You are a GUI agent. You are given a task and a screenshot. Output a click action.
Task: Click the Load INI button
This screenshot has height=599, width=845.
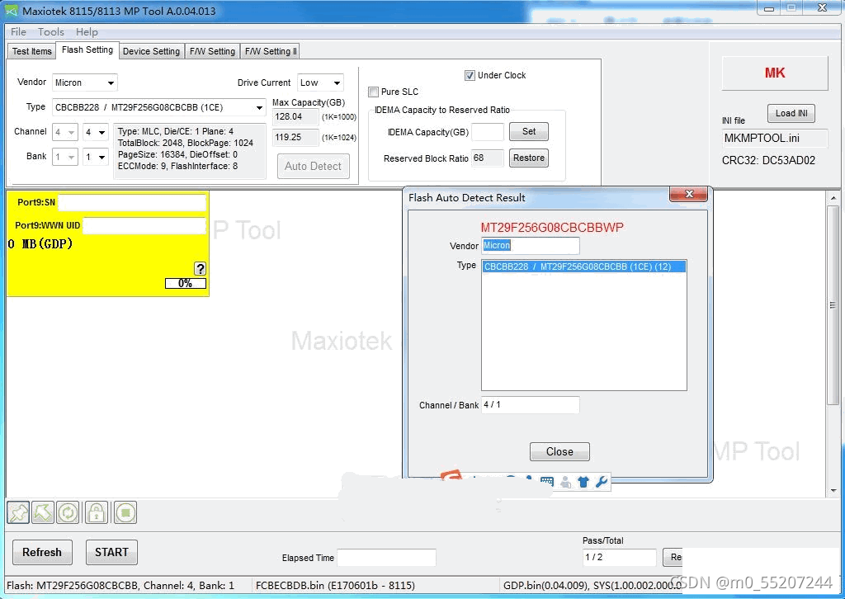point(791,113)
